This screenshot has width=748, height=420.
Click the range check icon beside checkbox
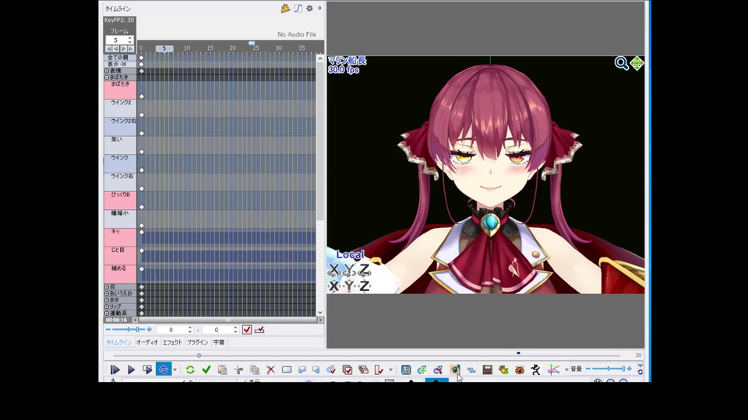(259, 330)
